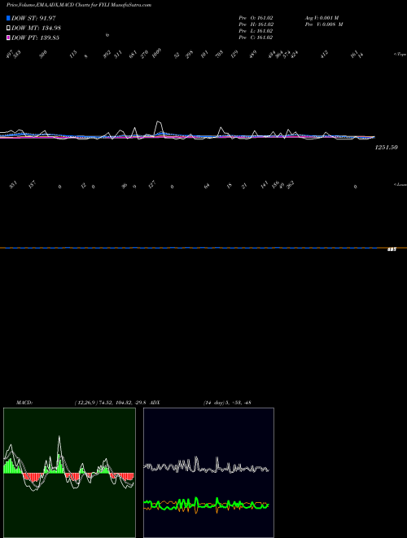Image resolution: width=407 pixels, height=538 pixels.
Task: Click the MACD panel title label
Action: 24,403
